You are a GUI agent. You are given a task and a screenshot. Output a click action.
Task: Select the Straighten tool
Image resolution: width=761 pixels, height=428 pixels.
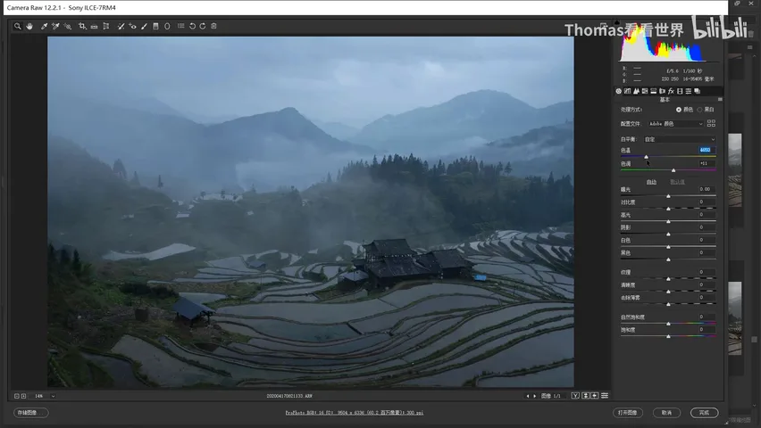point(94,26)
